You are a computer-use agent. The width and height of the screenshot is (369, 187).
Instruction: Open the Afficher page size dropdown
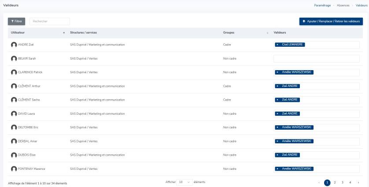184,182
